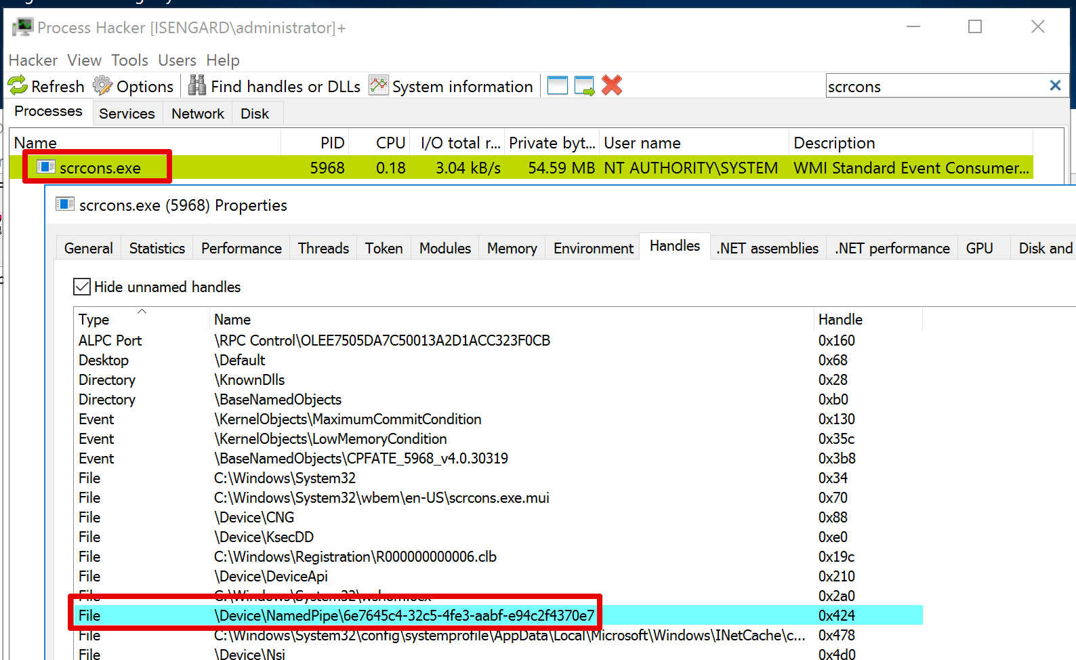Click the find window and thread icon
The height and width of the screenshot is (660, 1076).
pos(585,86)
